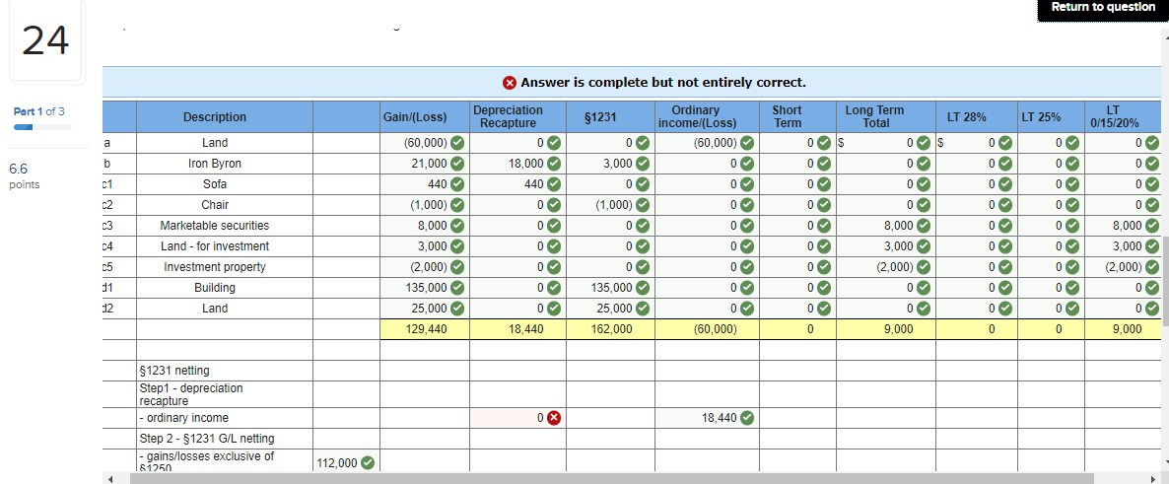Click the 'LT 28%' column header
The width and height of the screenshot is (1169, 484).
click(977, 117)
